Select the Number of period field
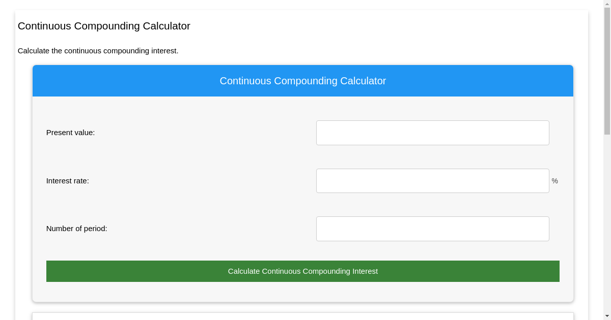The height and width of the screenshot is (320, 611). [x=432, y=229]
